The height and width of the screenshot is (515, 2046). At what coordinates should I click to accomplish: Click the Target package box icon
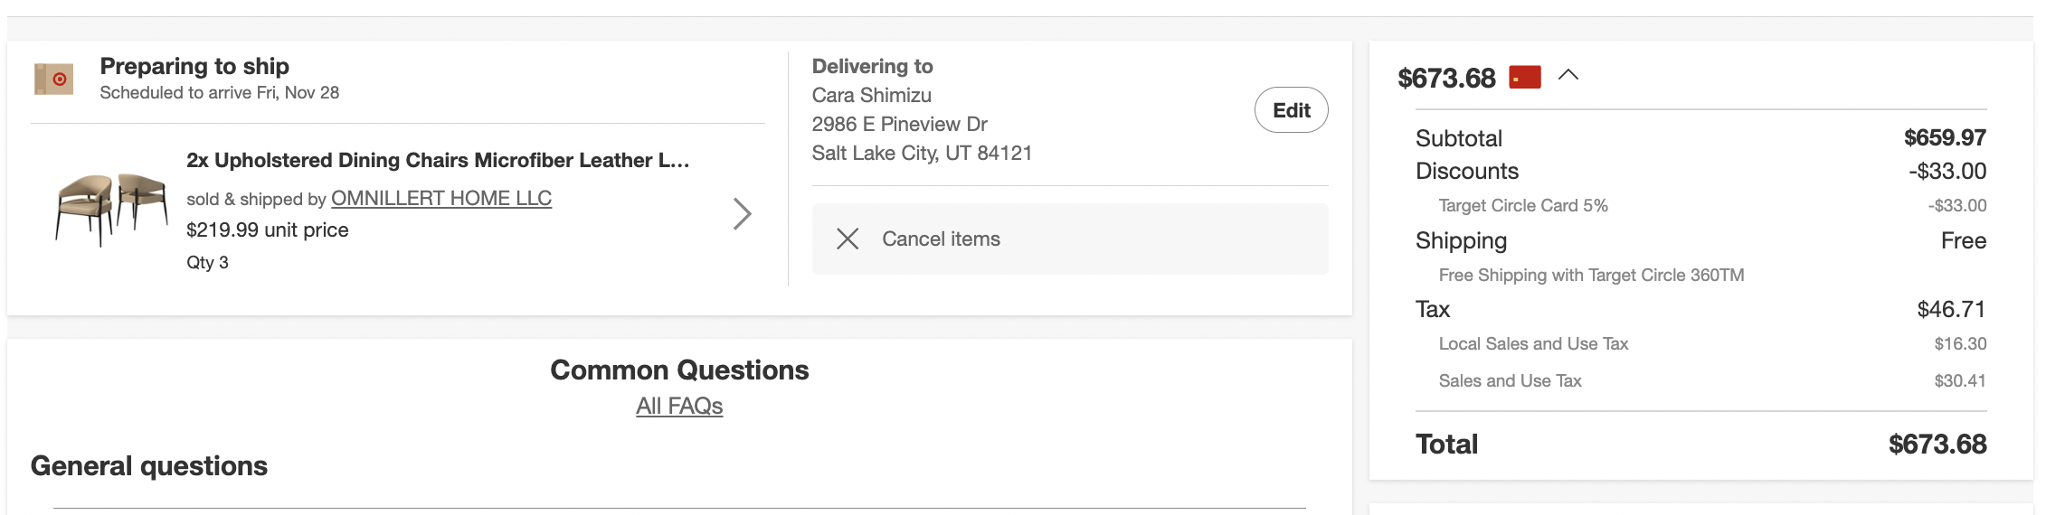[53, 80]
